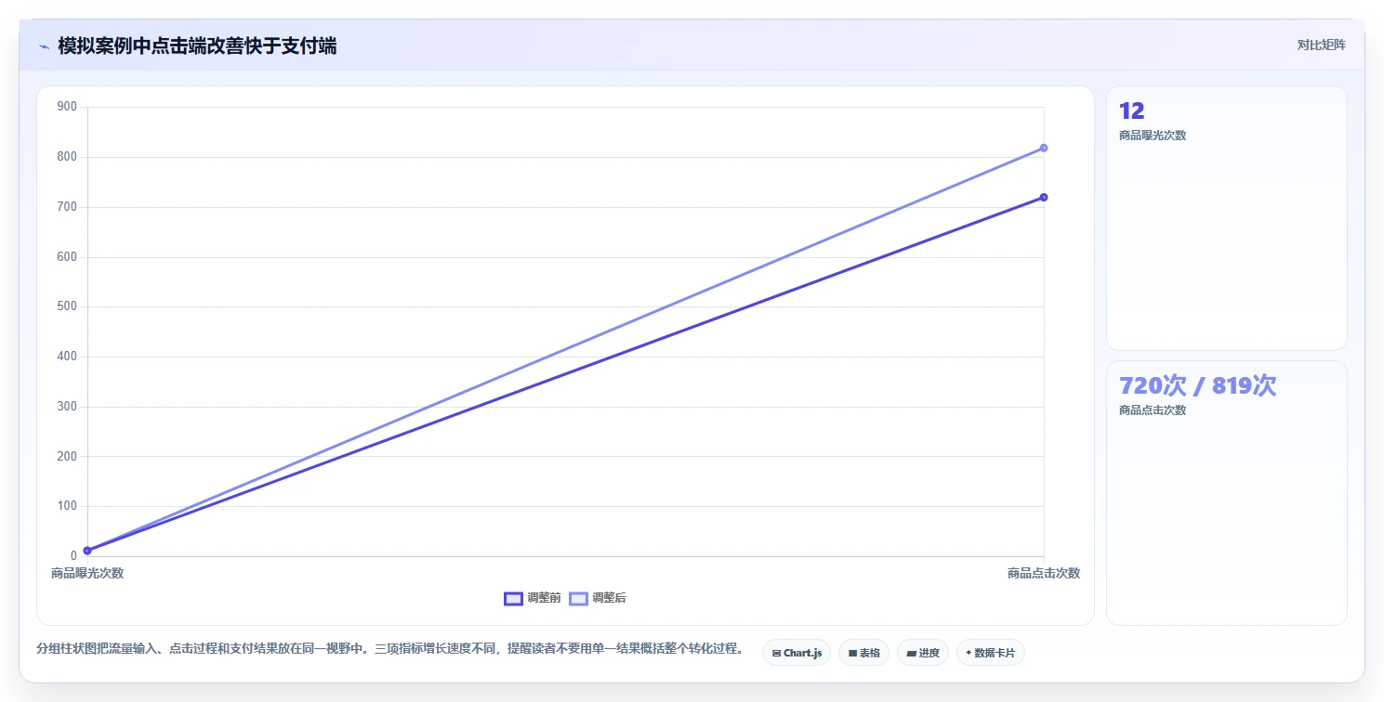1384x702 pixels.
Task: Click the Chart.js tag icon
Action: (x=776, y=654)
